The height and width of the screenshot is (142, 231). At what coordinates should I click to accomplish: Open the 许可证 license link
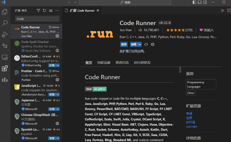click(191, 122)
